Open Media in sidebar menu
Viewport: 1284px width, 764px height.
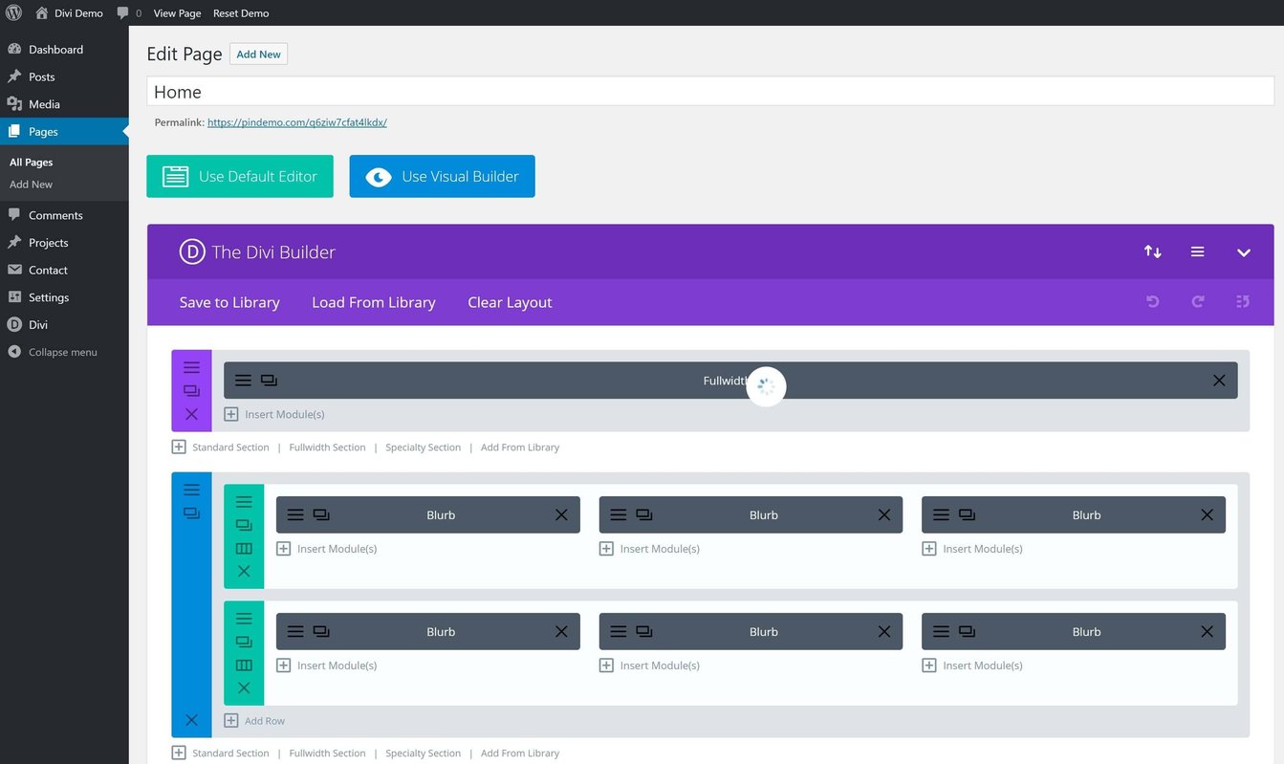[x=64, y=104]
